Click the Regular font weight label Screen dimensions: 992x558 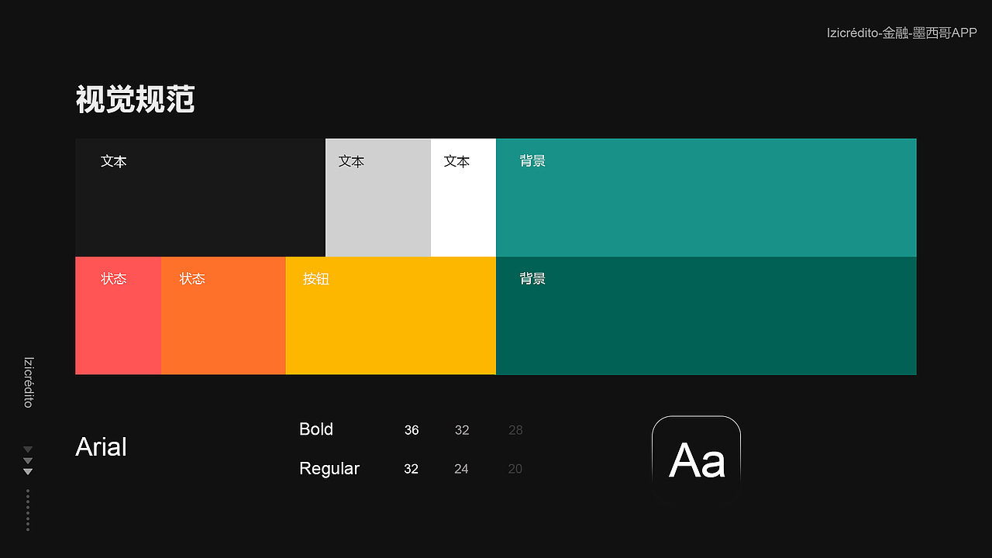pos(329,469)
